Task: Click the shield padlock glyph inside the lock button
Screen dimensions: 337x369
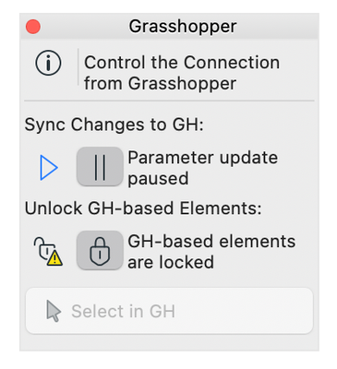Action: (100, 251)
